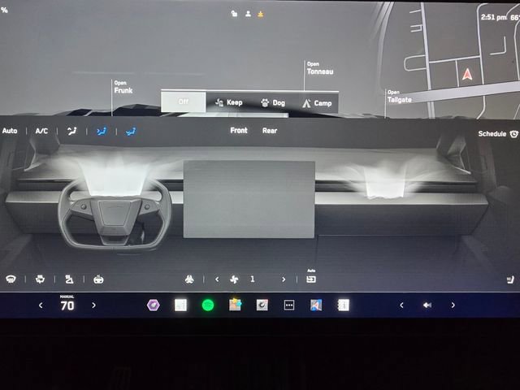The width and height of the screenshot is (520, 390).
Task: Tap the 2:51 pm clock
Action: [x=494, y=17]
